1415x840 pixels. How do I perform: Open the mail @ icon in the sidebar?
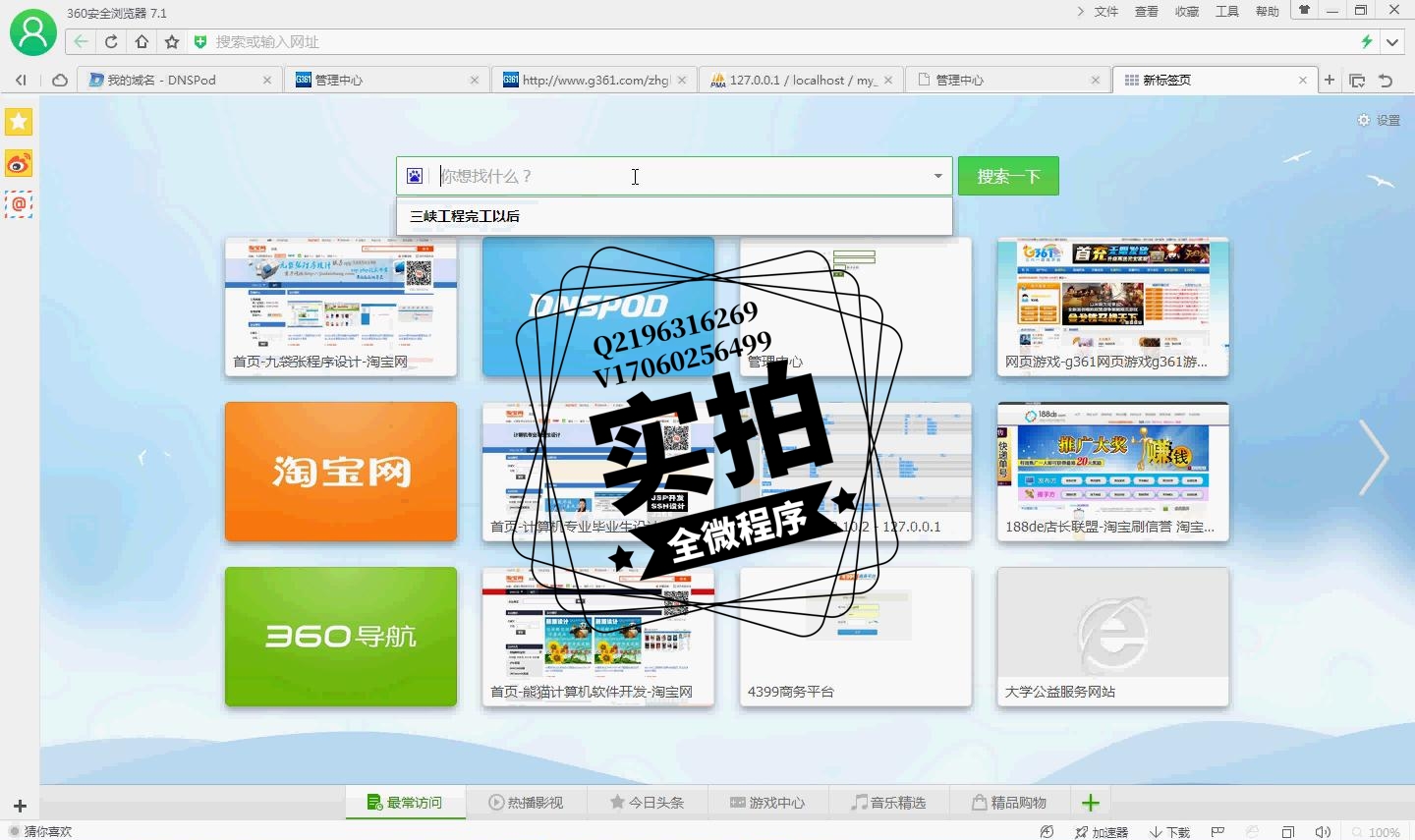(19, 204)
